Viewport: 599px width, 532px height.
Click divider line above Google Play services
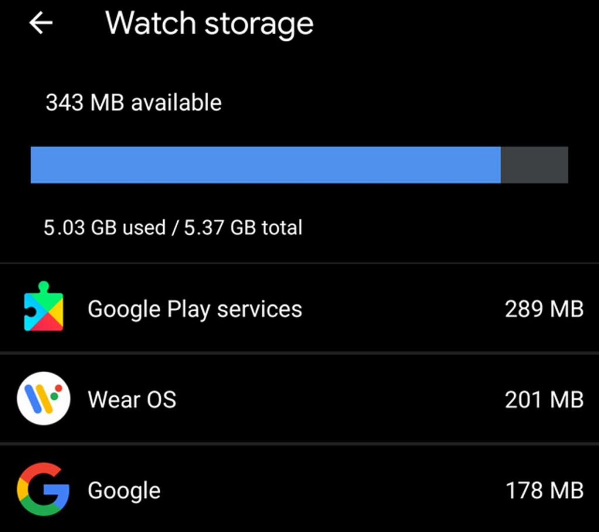[x=299, y=263]
